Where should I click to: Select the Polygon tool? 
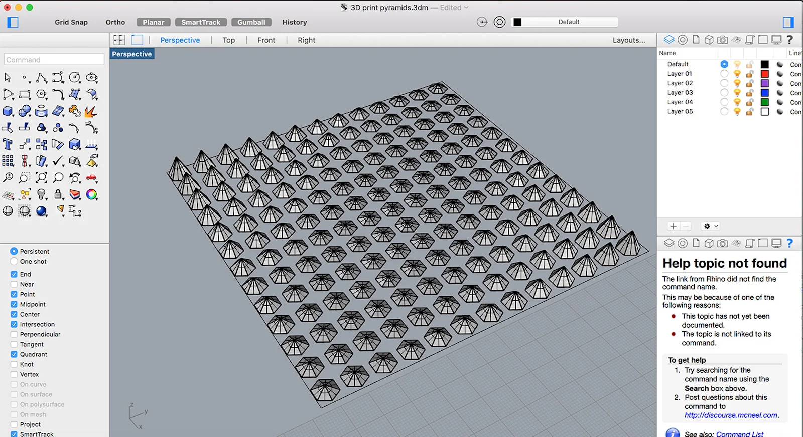[41, 94]
